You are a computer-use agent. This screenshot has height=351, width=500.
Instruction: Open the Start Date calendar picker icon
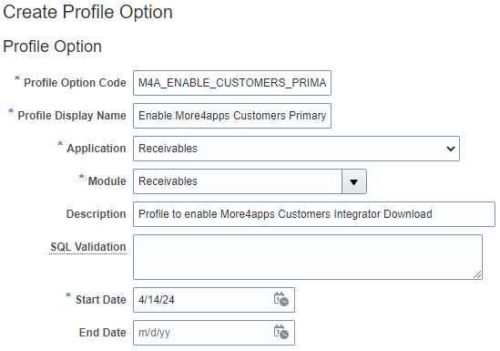click(x=281, y=299)
